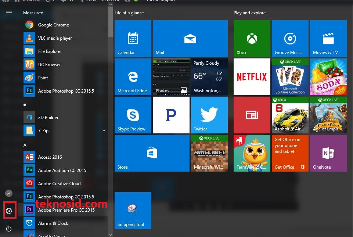Open the Partly Cloudy weather tile
The height and width of the screenshot is (237, 353).
pyautogui.click(x=209, y=77)
